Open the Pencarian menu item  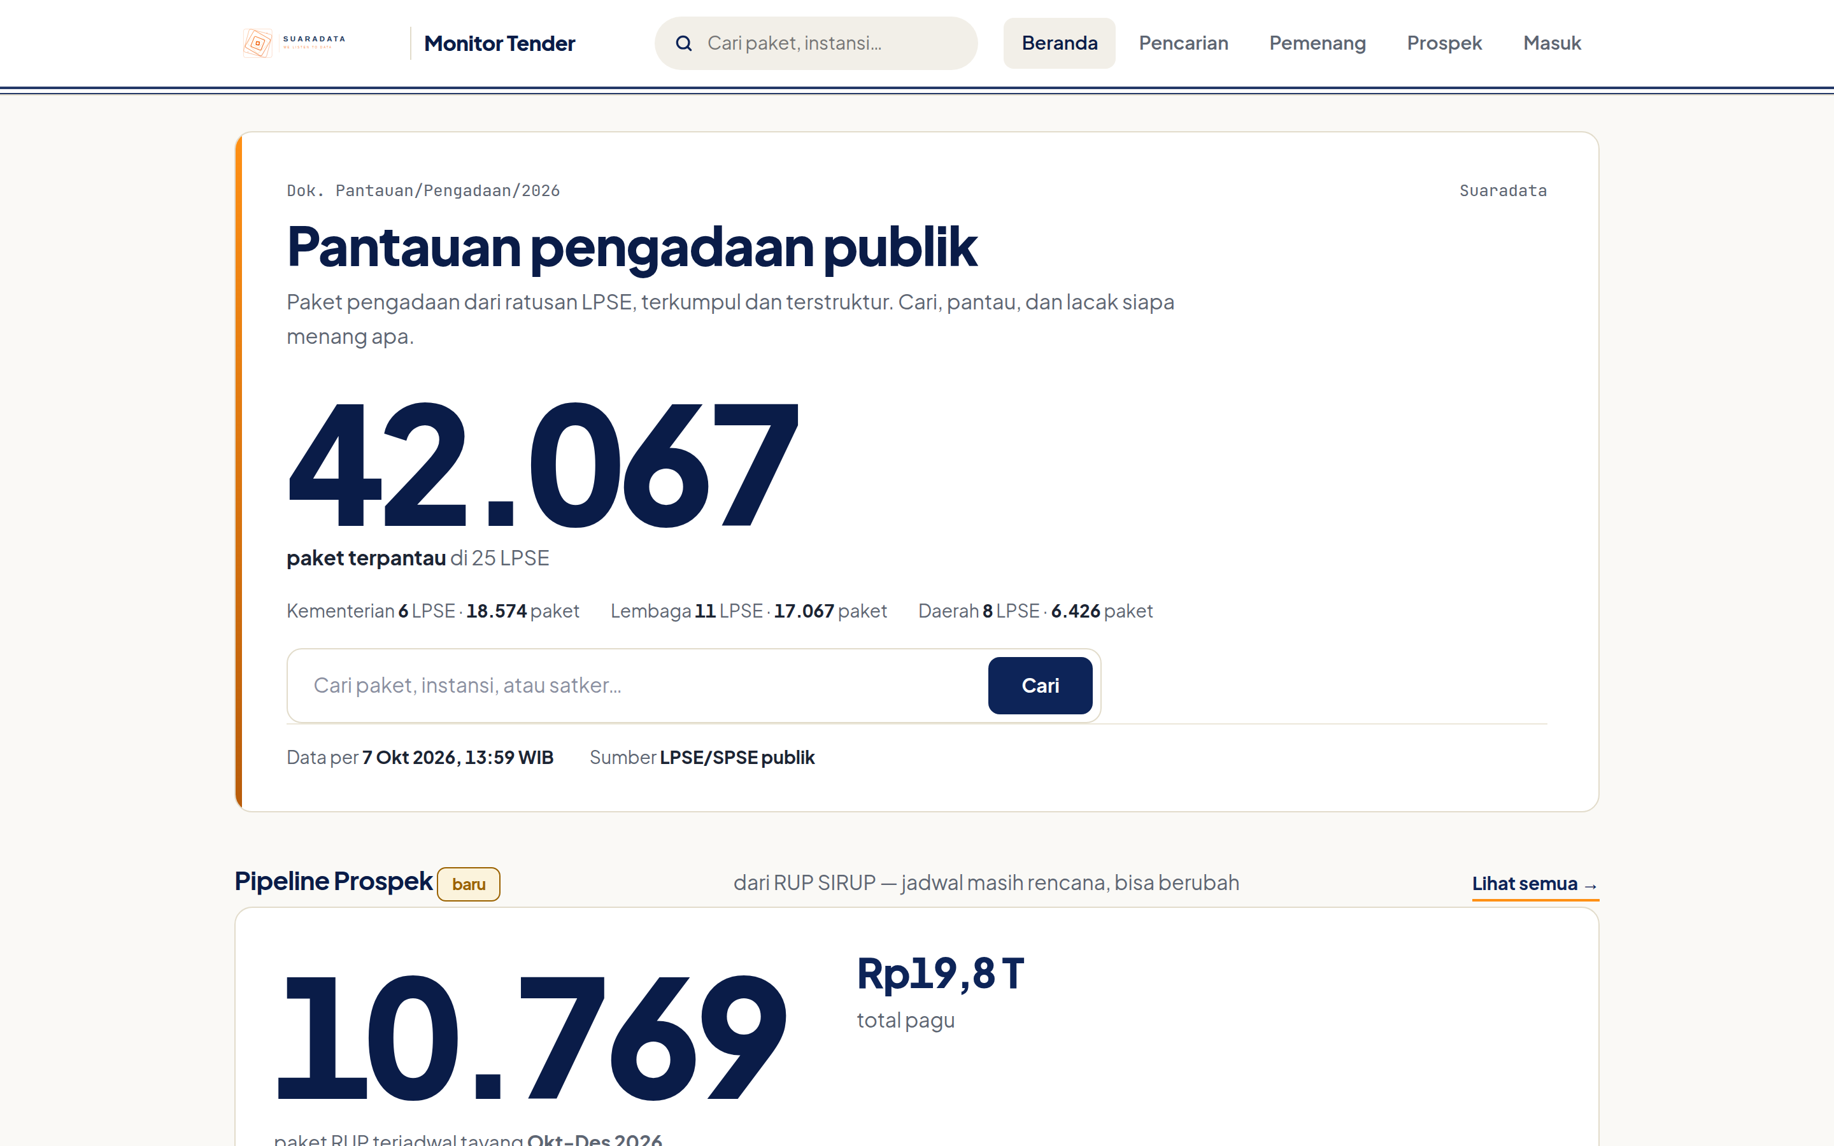point(1183,43)
